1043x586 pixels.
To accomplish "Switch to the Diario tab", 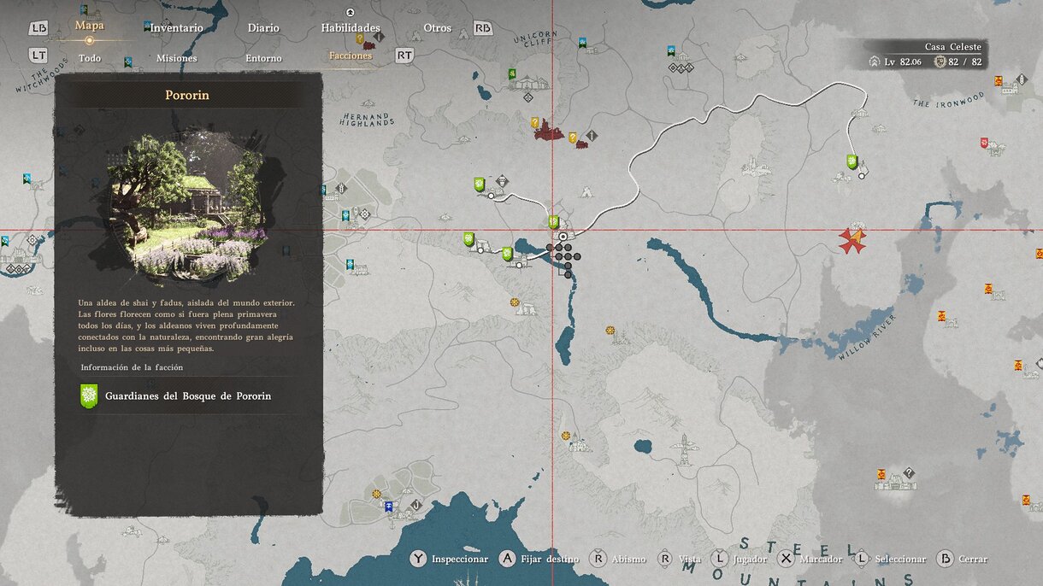I will [263, 27].
